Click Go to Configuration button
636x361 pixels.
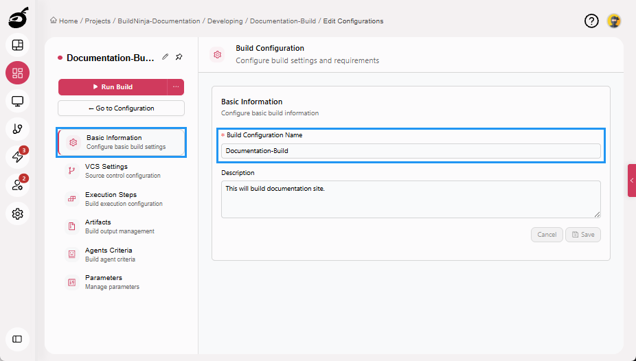(122, 108)
